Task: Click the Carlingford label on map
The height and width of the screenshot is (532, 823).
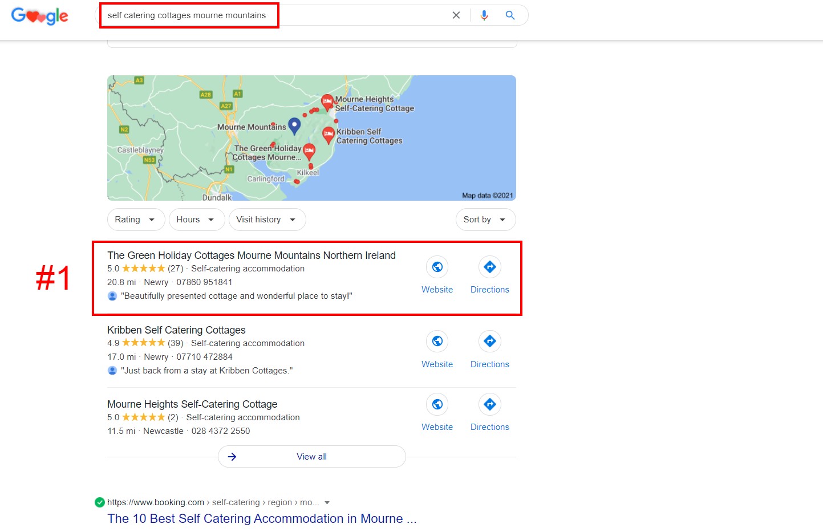Action: [266, 179]
